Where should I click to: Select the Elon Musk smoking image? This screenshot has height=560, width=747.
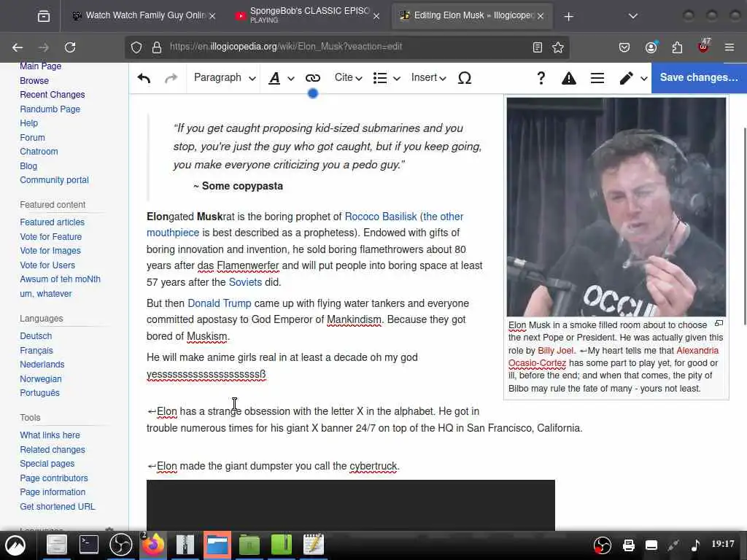tap(616, 207)
